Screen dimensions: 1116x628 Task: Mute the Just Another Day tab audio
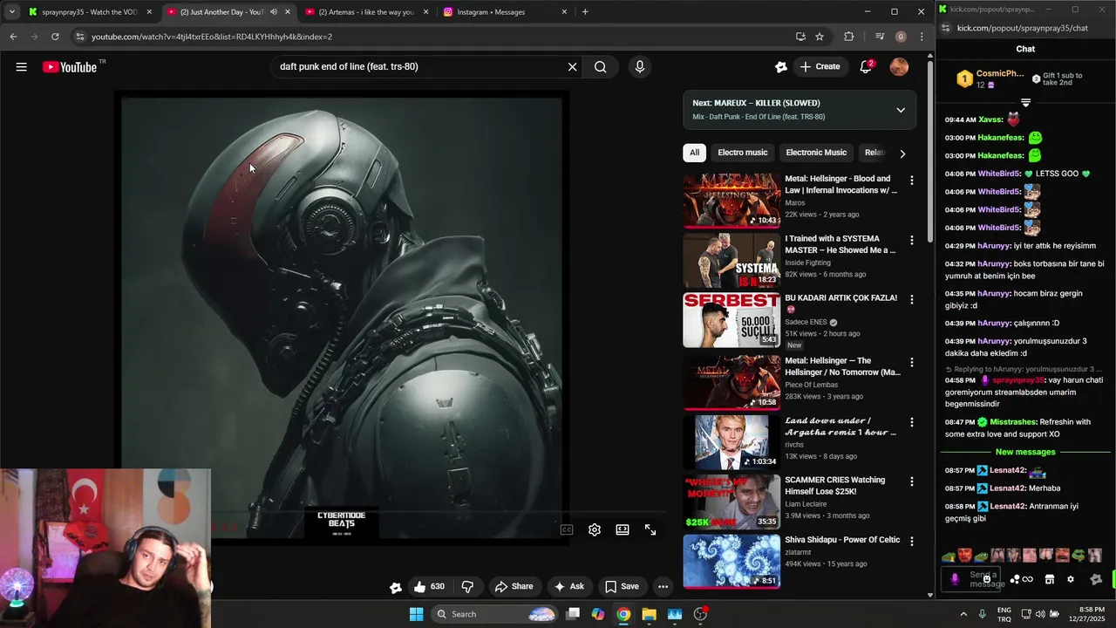(273, 12)
